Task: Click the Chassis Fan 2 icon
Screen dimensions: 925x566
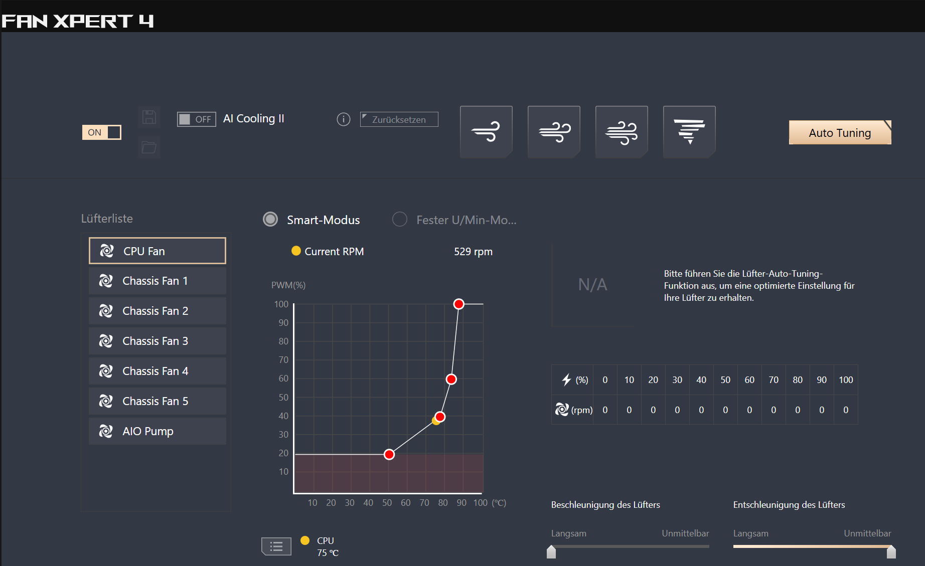Action: 106,311
